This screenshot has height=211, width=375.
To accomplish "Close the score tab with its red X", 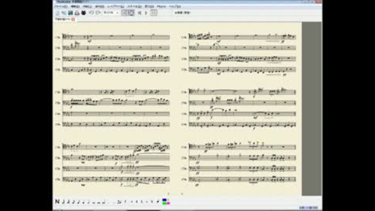I will tap(73, 19).
